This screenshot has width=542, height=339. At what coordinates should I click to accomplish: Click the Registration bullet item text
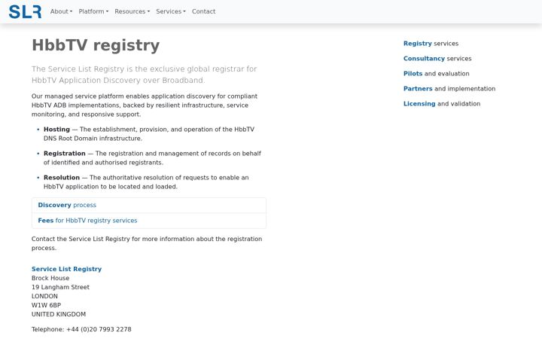pyautogui.click(x=152, y=157)
